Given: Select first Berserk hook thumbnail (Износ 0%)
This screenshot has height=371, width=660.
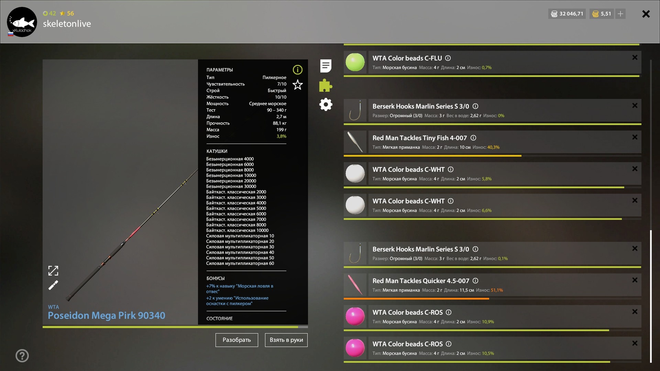Looking at the screenshot, I should click(355, 110).
